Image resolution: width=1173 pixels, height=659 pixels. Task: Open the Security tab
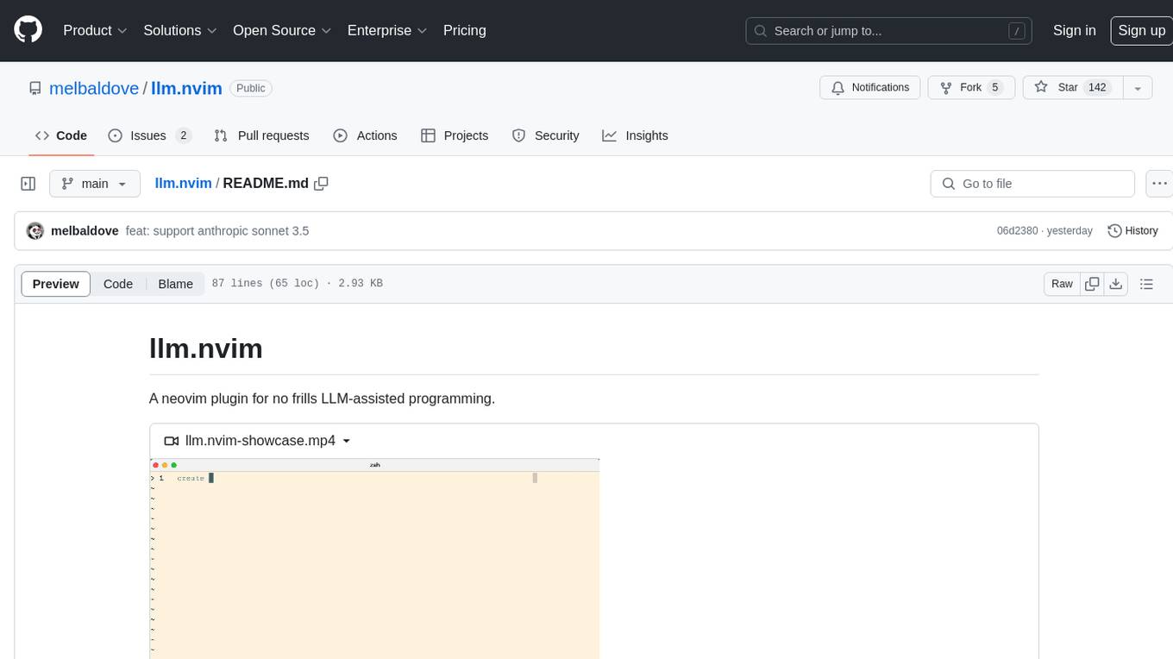pos(545,135)
